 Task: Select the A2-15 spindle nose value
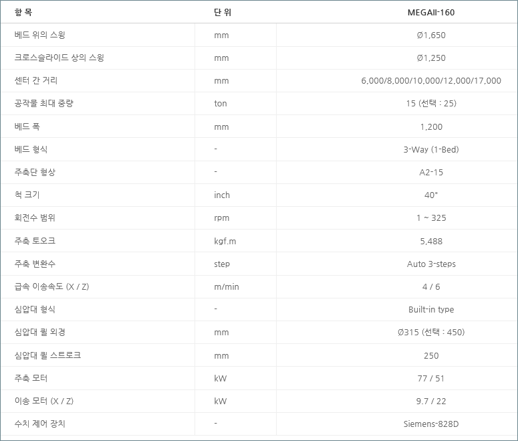(x=430, y=172)
